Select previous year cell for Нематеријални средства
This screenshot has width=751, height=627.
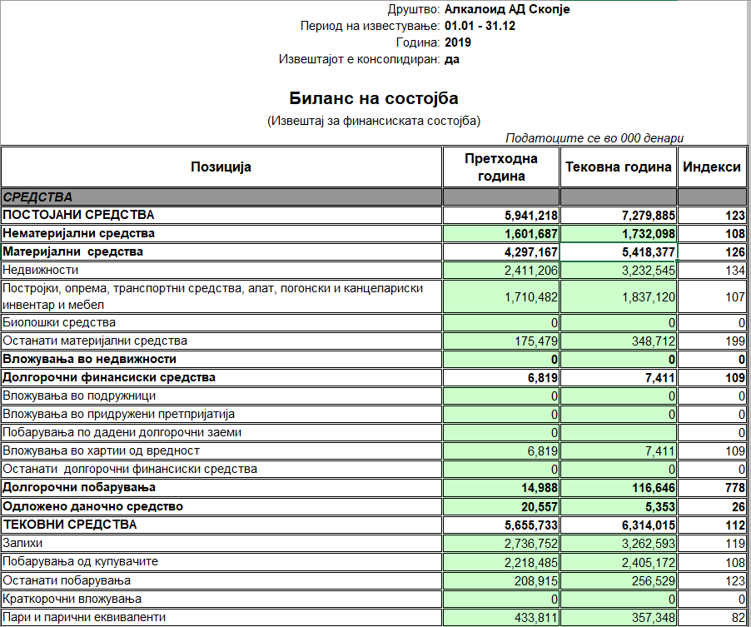500,234
